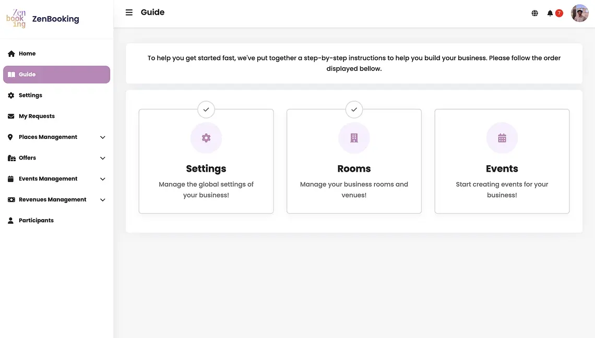Open the globe language selector
595x338 pixels.
tap(534, 13)
